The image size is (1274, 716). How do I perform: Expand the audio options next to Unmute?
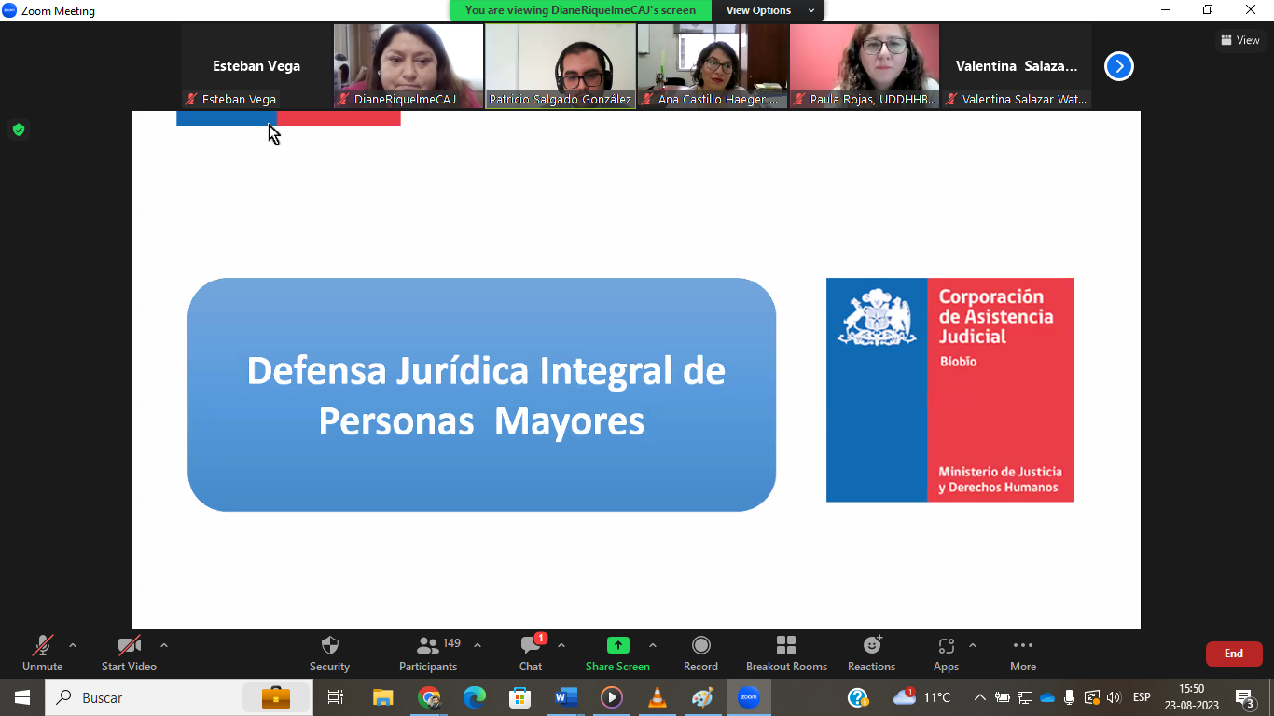[72, 644]
